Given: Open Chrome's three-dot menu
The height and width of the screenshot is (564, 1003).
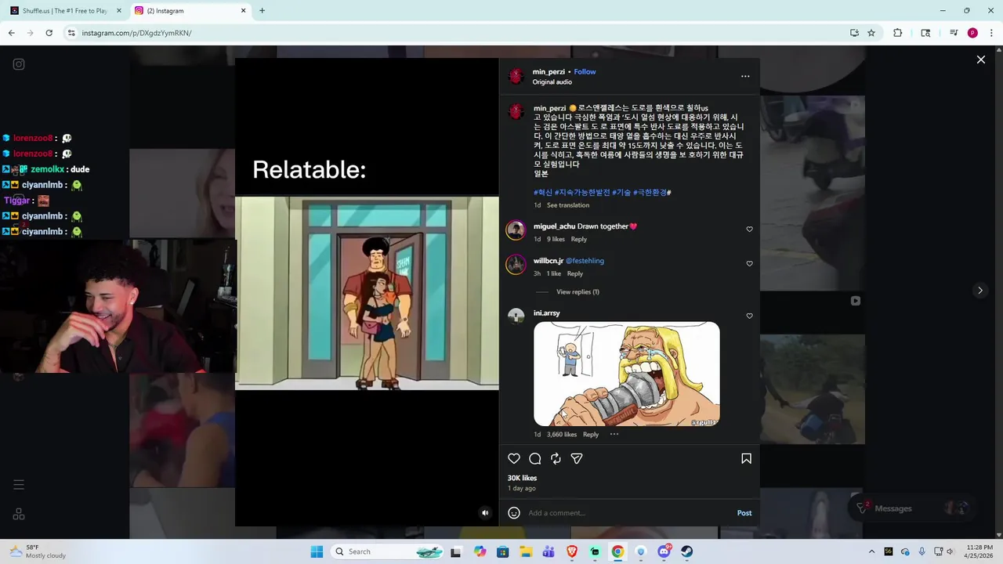Looking at the screenshot, I should (991, 33).
